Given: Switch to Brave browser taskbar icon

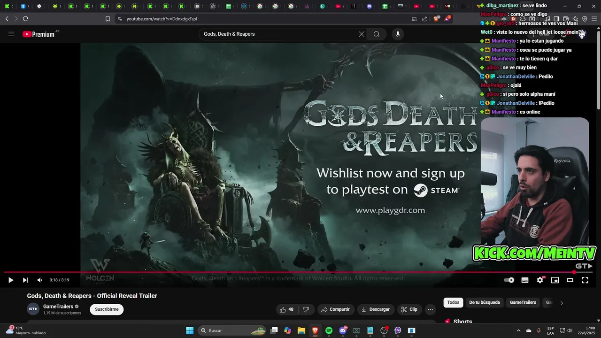Looking at the screenshot, I should tap(315, 330).
